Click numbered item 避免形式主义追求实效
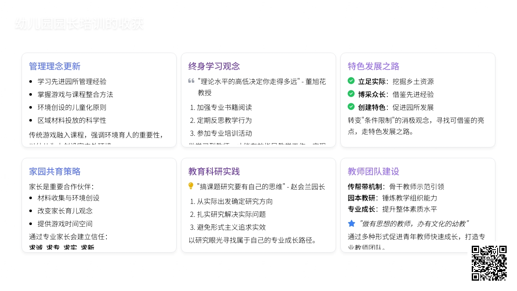The height and width of the screenshot is (291, 517). tap(231, 227)
